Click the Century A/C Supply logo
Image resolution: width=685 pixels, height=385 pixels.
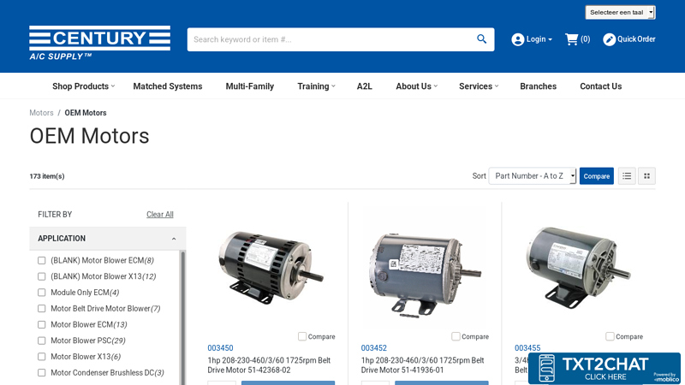click(100, 43)
